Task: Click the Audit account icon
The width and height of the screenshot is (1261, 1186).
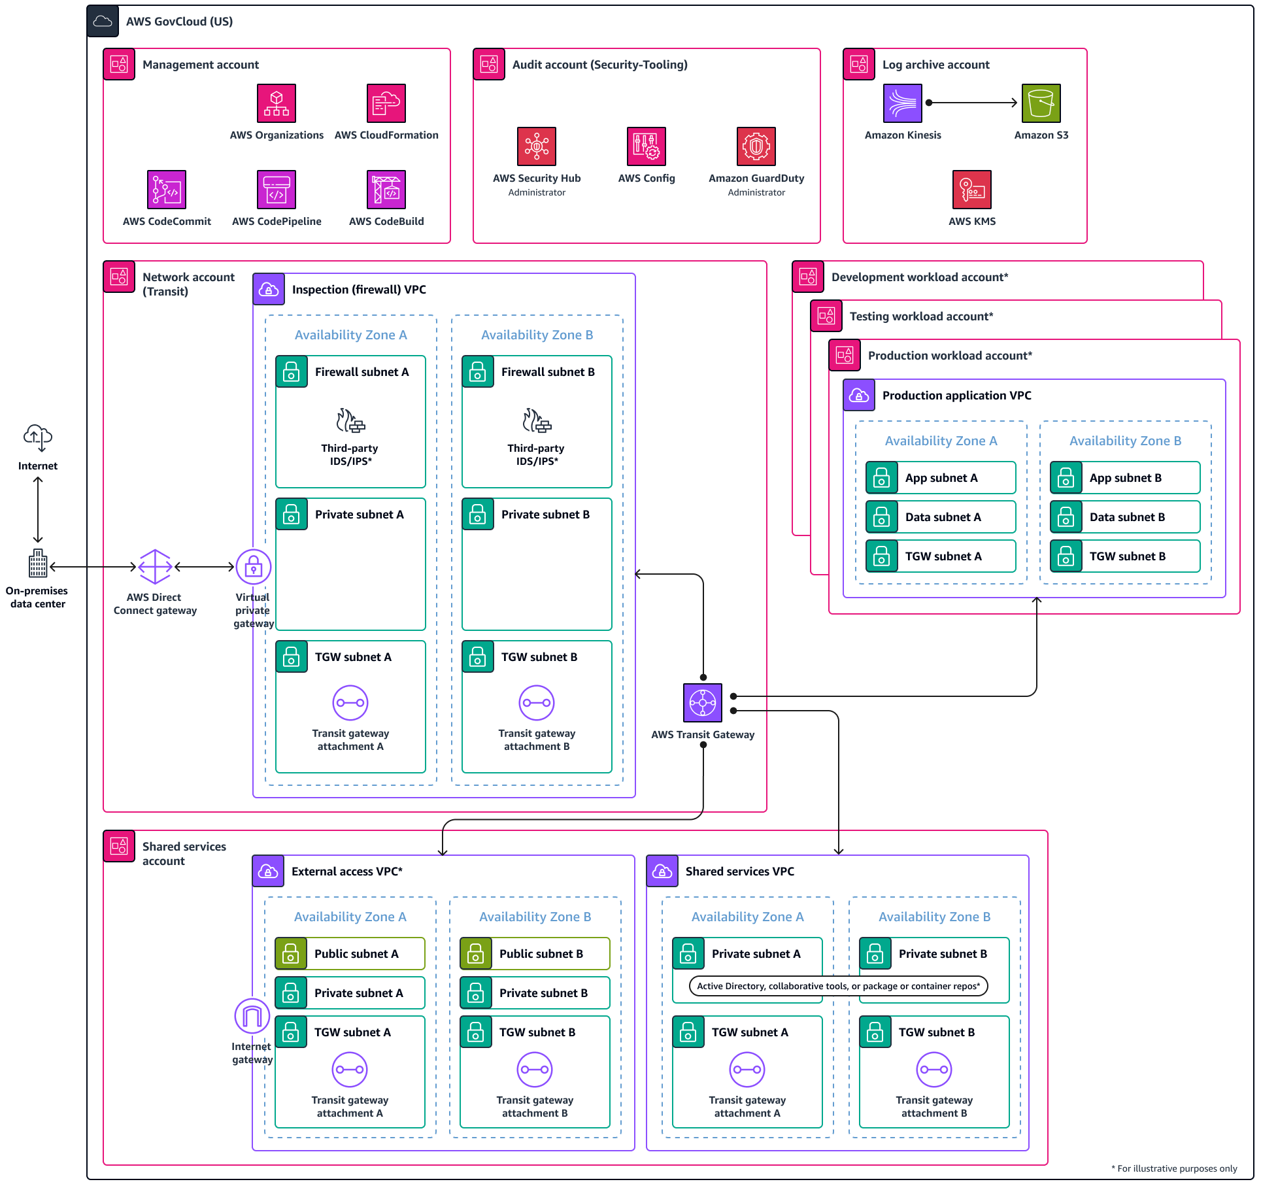Action: [489, 65]
